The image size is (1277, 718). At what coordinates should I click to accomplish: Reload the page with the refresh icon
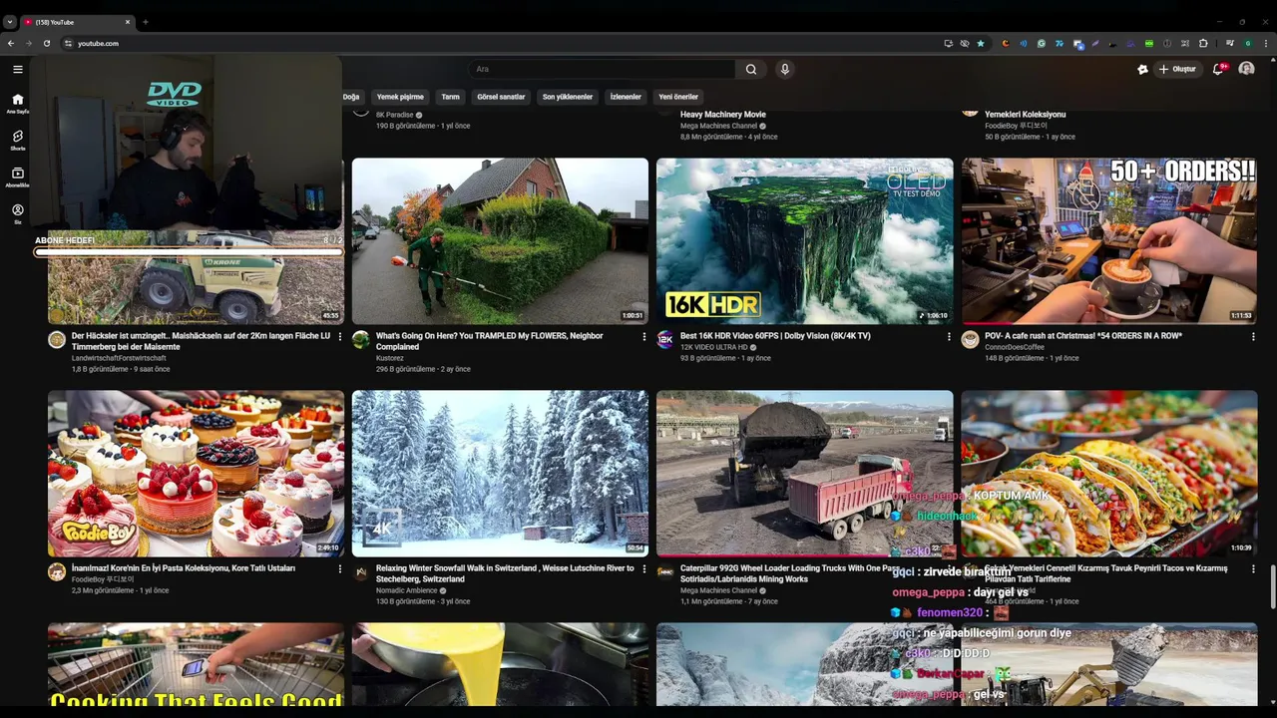coord(47,44)
